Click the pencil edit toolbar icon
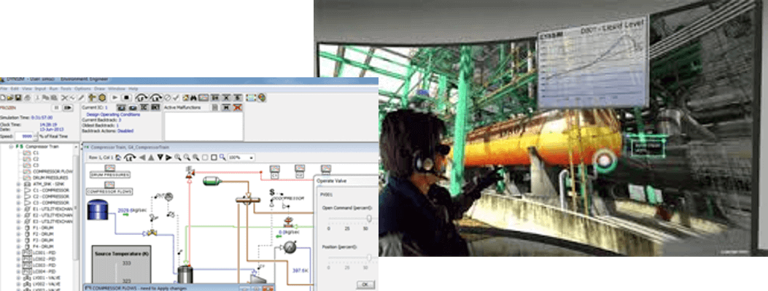 pyautogui.click(x=82, y=98)
